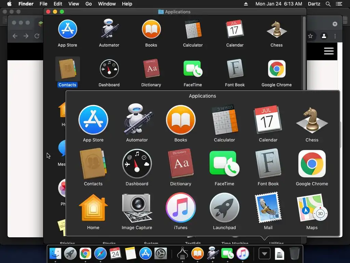Open the Help menu
Screen dimensions: 350x263
coord(127,4)
